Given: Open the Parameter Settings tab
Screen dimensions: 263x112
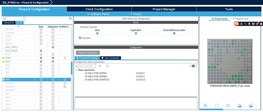Looking at the screenshot, I should tap(87, 58).
